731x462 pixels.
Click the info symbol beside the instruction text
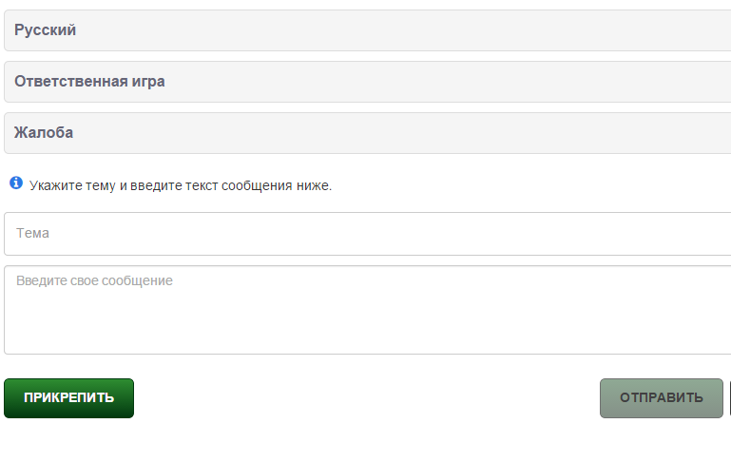16,183
